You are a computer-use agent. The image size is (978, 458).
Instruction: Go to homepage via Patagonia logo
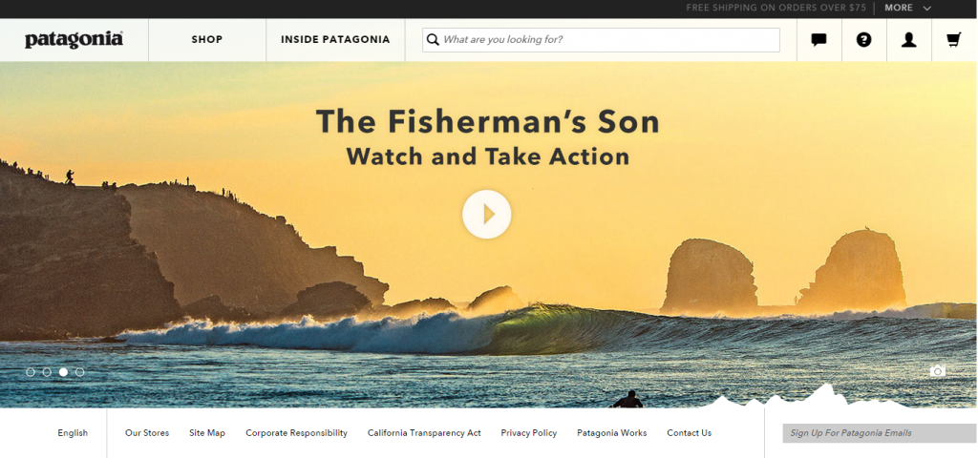74,39
